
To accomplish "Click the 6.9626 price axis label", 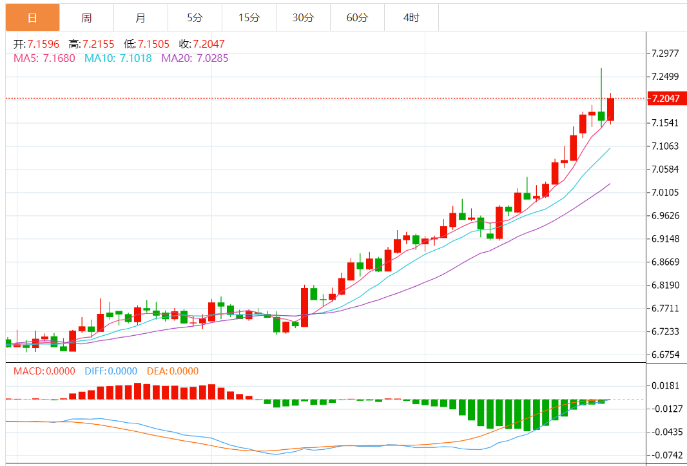I will coord(666,216).
